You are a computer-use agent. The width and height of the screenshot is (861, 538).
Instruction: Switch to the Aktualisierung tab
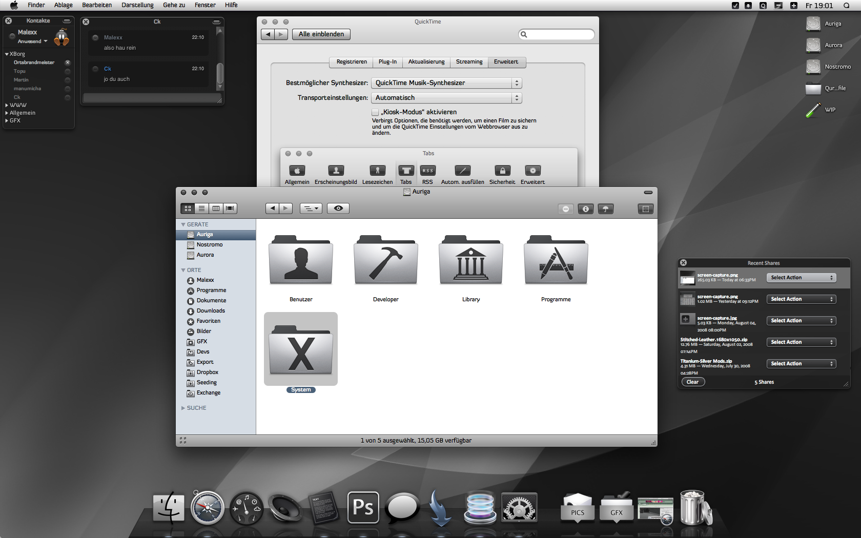[x=426, y=62]
